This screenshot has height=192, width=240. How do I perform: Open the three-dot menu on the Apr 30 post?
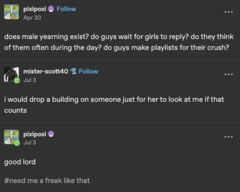click(x=228, y=12)
